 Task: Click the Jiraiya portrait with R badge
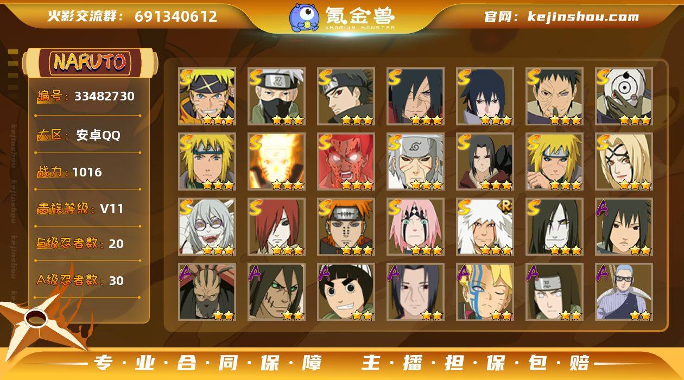click(485, 227)
